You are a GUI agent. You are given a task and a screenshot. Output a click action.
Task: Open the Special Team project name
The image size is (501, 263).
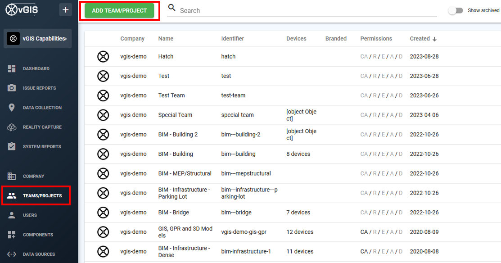tap(175, 115)
